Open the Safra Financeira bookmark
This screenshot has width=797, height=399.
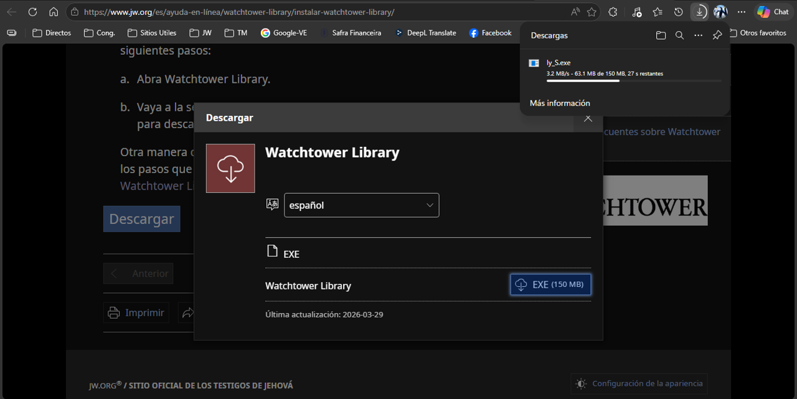click(x=351, y=32)
